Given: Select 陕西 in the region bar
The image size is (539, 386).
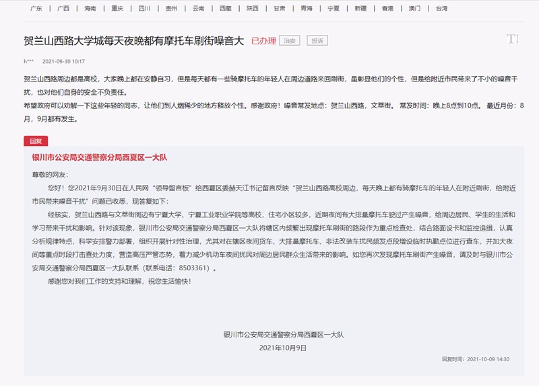Looking at the screenshot, I should (x=252, y=9).
